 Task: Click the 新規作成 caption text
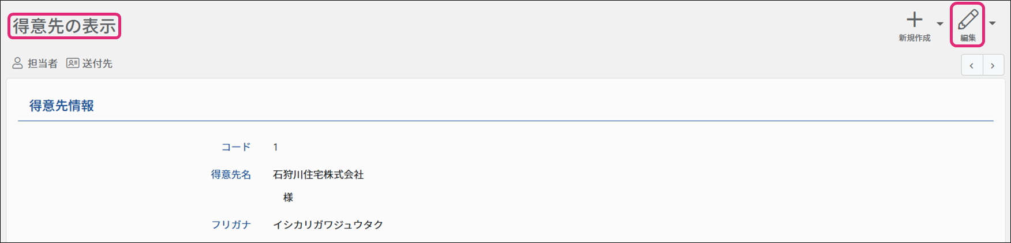(x=914, y=38)
